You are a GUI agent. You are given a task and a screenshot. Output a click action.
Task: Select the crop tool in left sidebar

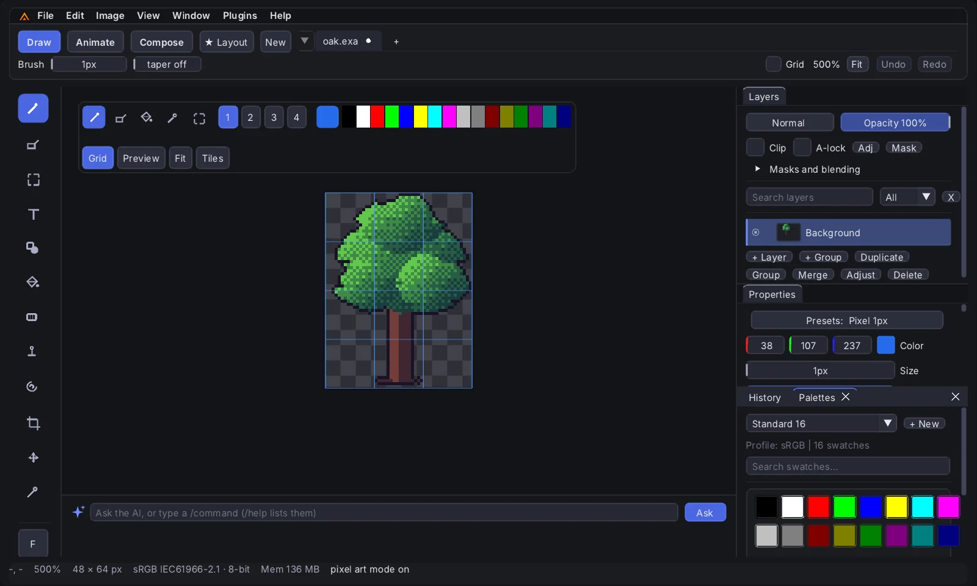coord(33,423)
